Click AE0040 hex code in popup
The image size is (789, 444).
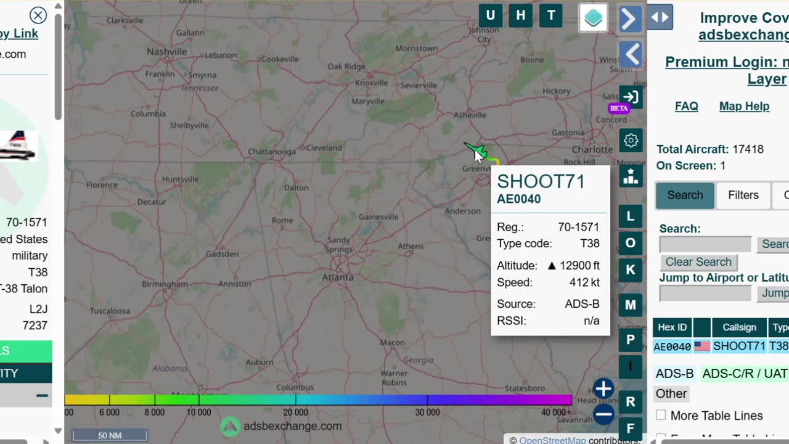click(518, 199)
